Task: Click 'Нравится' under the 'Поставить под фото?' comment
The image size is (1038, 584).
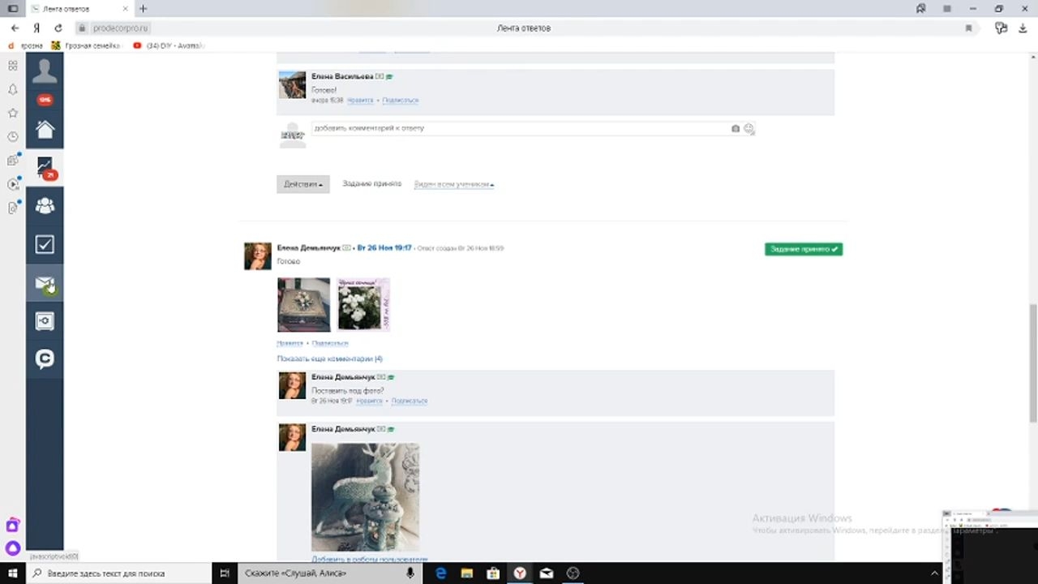Action: pos(369,401)
